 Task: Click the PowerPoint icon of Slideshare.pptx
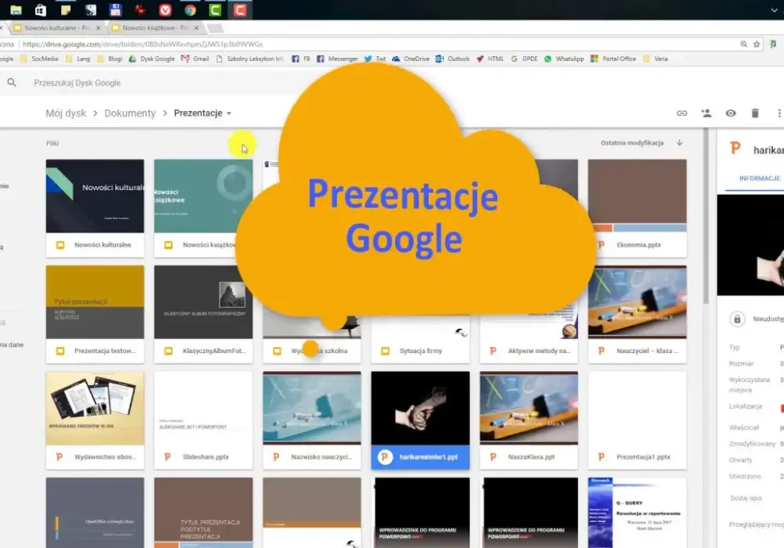point(168,456)
